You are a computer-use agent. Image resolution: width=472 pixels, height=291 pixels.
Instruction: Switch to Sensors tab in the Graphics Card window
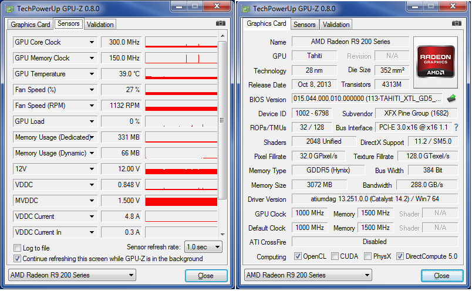(x=304, y=25)
